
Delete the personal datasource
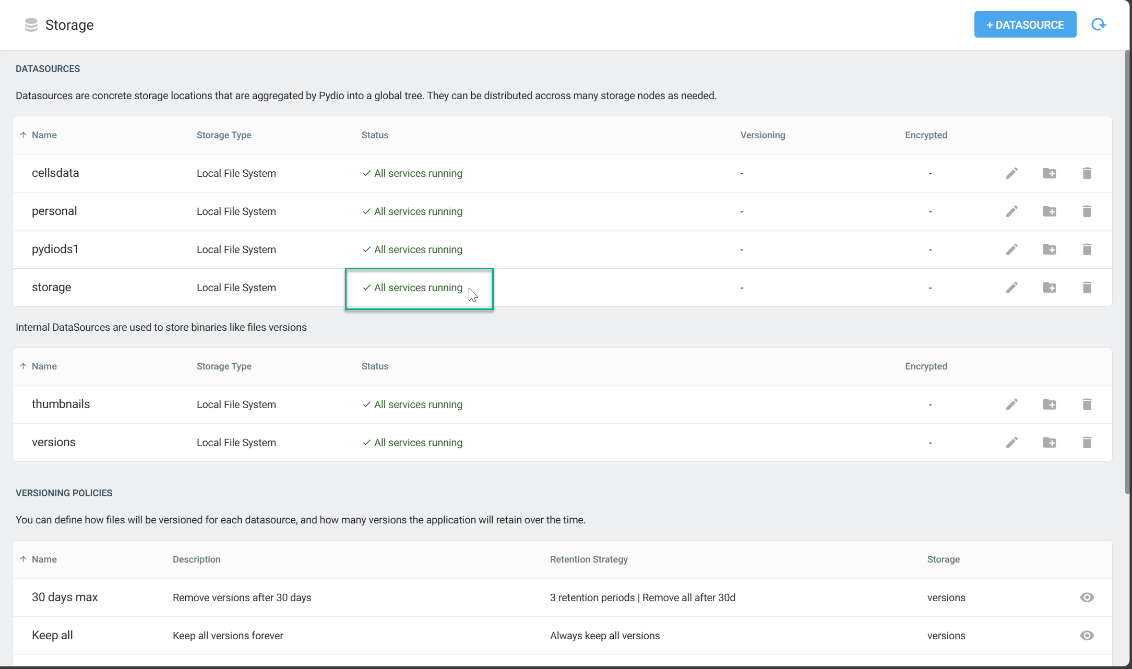coord(1087,211)
